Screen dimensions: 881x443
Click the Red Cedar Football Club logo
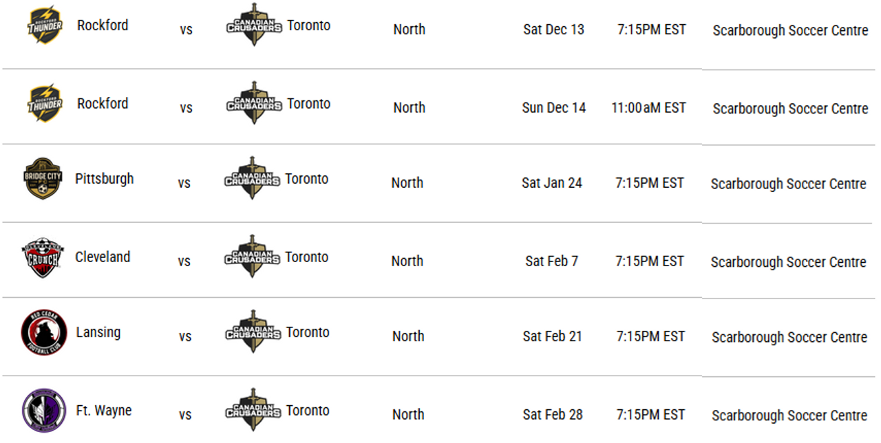[43, 333]
